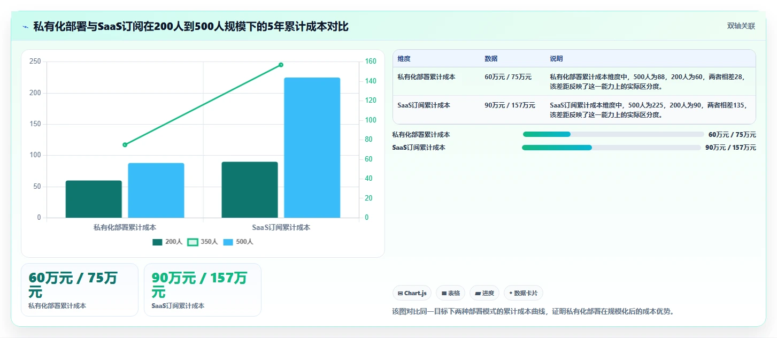This screenshot has height=338, width=777.
Task: Select the 表格 tag chip
Action: (x=450, y=293)
